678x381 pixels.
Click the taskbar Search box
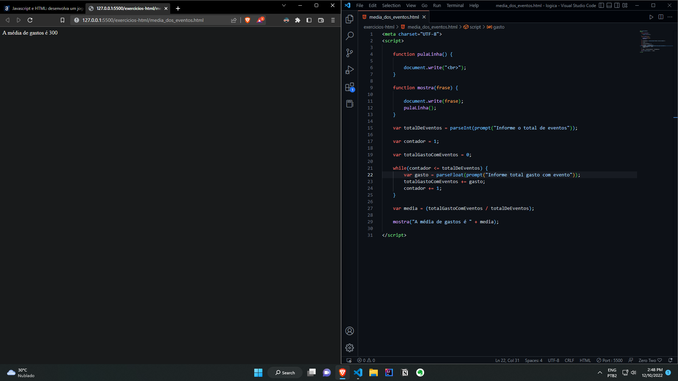[x=285, y=373]
